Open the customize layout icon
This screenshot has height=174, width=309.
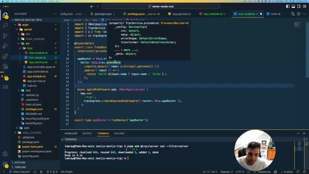tap(304, 6)
